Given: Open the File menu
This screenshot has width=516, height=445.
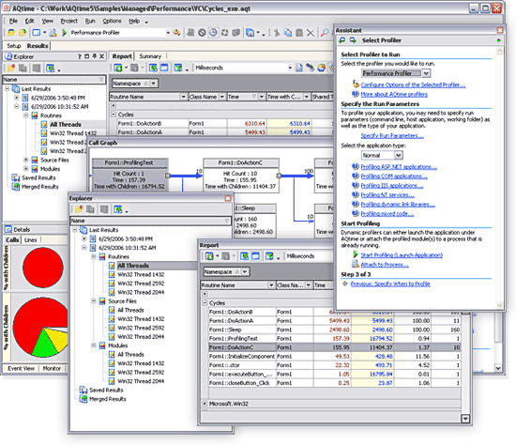Looking at the screenshot, I should click(13, 21).
